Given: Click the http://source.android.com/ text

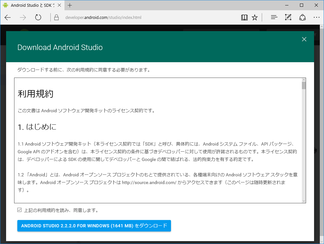Looking at the screenshot, I should (x=149, y=182).
